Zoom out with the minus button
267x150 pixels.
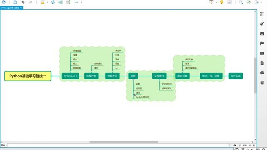pos(240,145)
